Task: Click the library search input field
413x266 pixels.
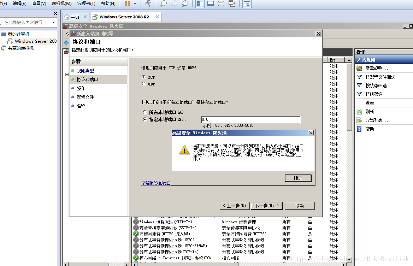Action: click(25, 22)
